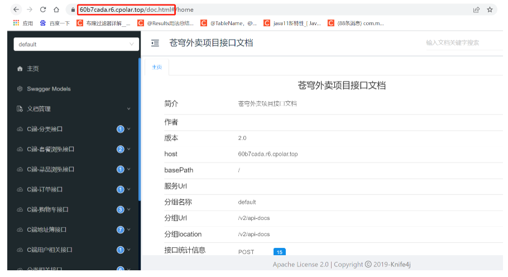Expand 文档管理 chevron arrow
Viewport: 508px width, 277px height.
[x=128, y=109]
